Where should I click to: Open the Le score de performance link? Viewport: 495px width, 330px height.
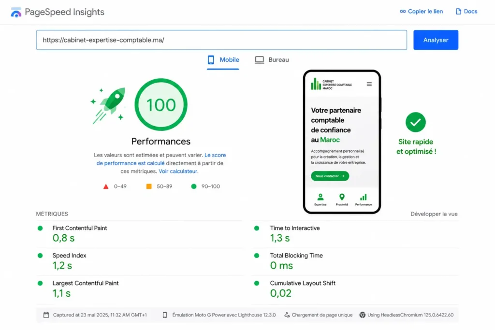click(161, 159)
